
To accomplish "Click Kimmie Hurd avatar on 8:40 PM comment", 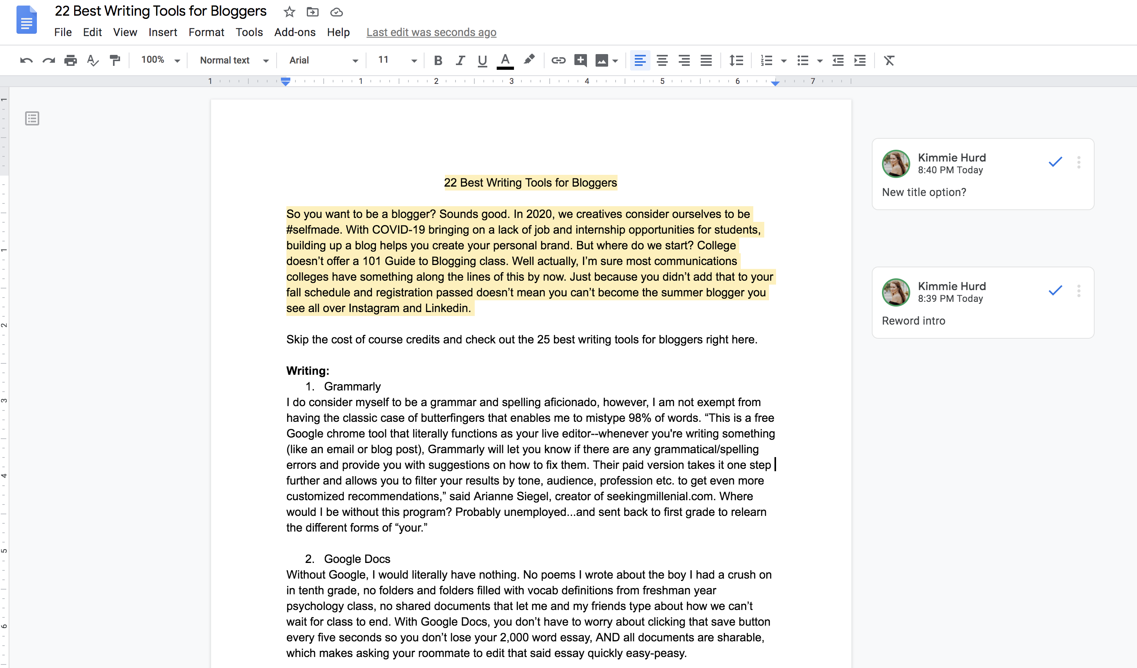I will [896, 163].
